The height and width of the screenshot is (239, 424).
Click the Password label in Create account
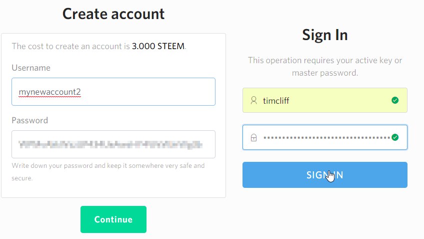[29, 120]
